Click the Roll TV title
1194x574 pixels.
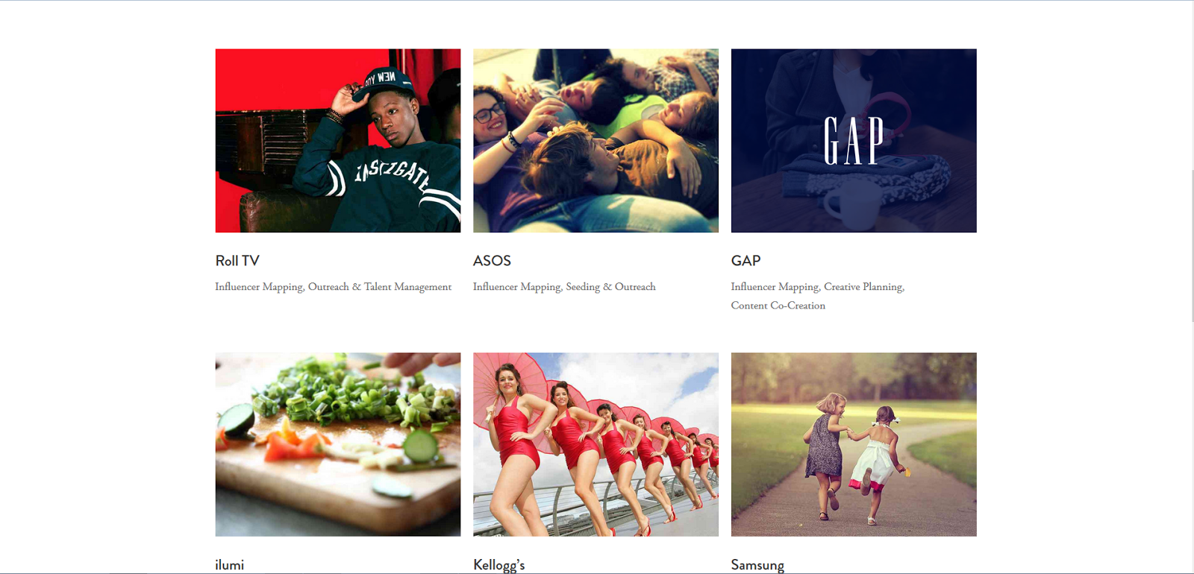[x=237, y=261]
